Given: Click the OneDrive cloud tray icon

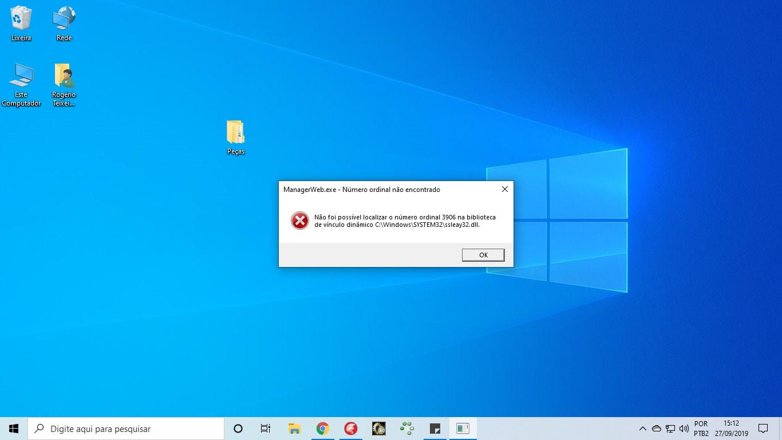Looking at the screenshot, I should [657, 429].
